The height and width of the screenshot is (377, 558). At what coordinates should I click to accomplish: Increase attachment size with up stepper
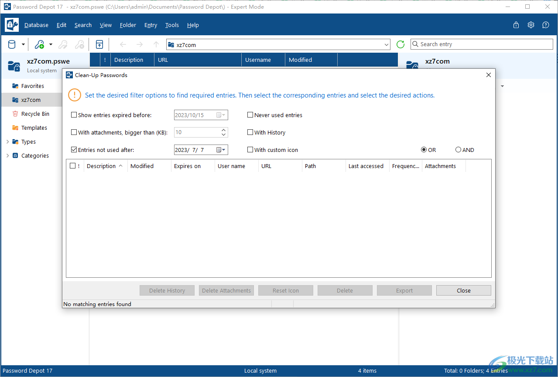224,130
